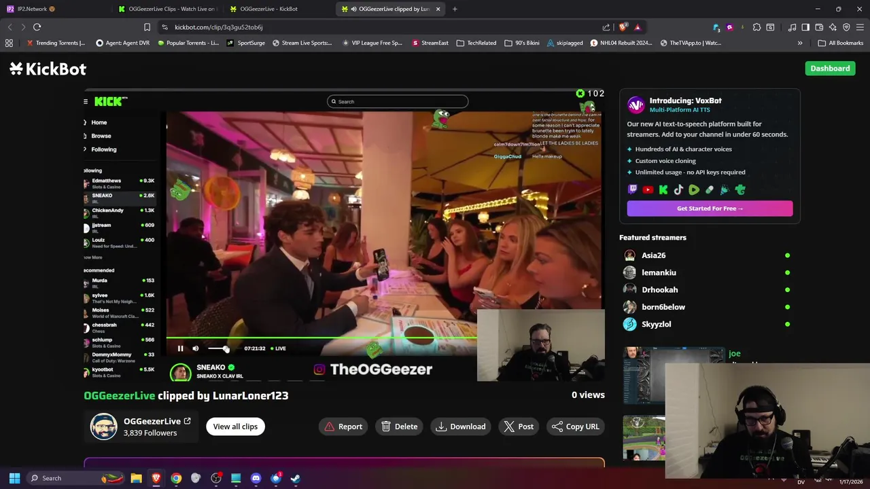Click the address bar showing kickbot.com/clip URL
Image resolution: width=870 pixels, height=489 pixels.
tap(381, 27)
